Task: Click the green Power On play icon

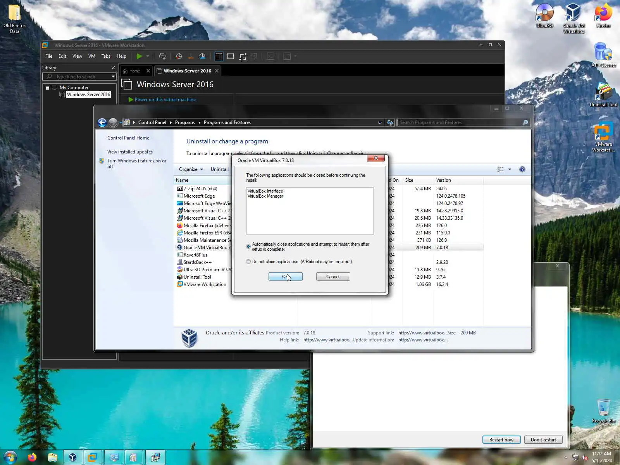Action: pyautogui.click(x=139, y=56)
